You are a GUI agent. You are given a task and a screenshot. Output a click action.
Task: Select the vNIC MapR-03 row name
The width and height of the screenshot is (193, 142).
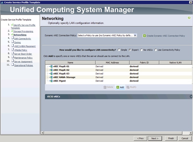pyautogui.click(x=61, y=74)
